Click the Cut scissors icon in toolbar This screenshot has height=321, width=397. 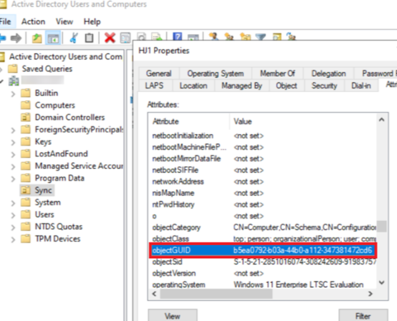pos(74,38)
